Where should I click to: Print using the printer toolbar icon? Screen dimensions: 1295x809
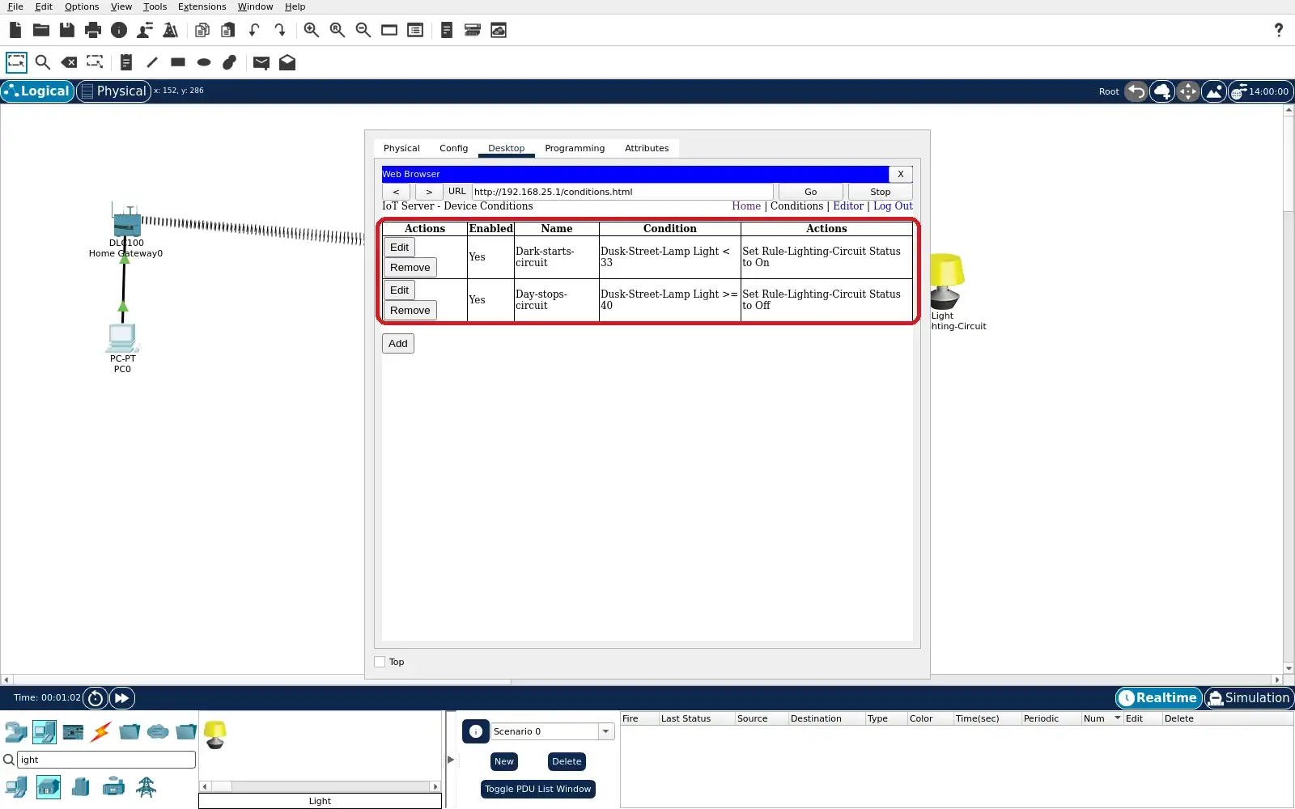[x=93, y=30]
